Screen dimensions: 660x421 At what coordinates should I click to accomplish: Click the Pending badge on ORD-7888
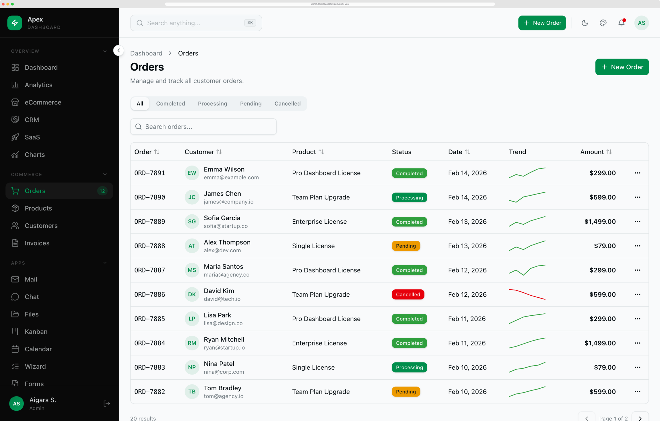coord(406,246)
